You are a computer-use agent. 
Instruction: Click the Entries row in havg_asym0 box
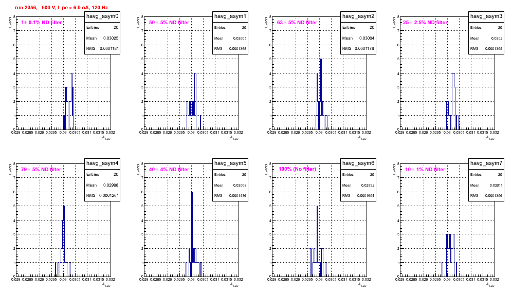102,27
